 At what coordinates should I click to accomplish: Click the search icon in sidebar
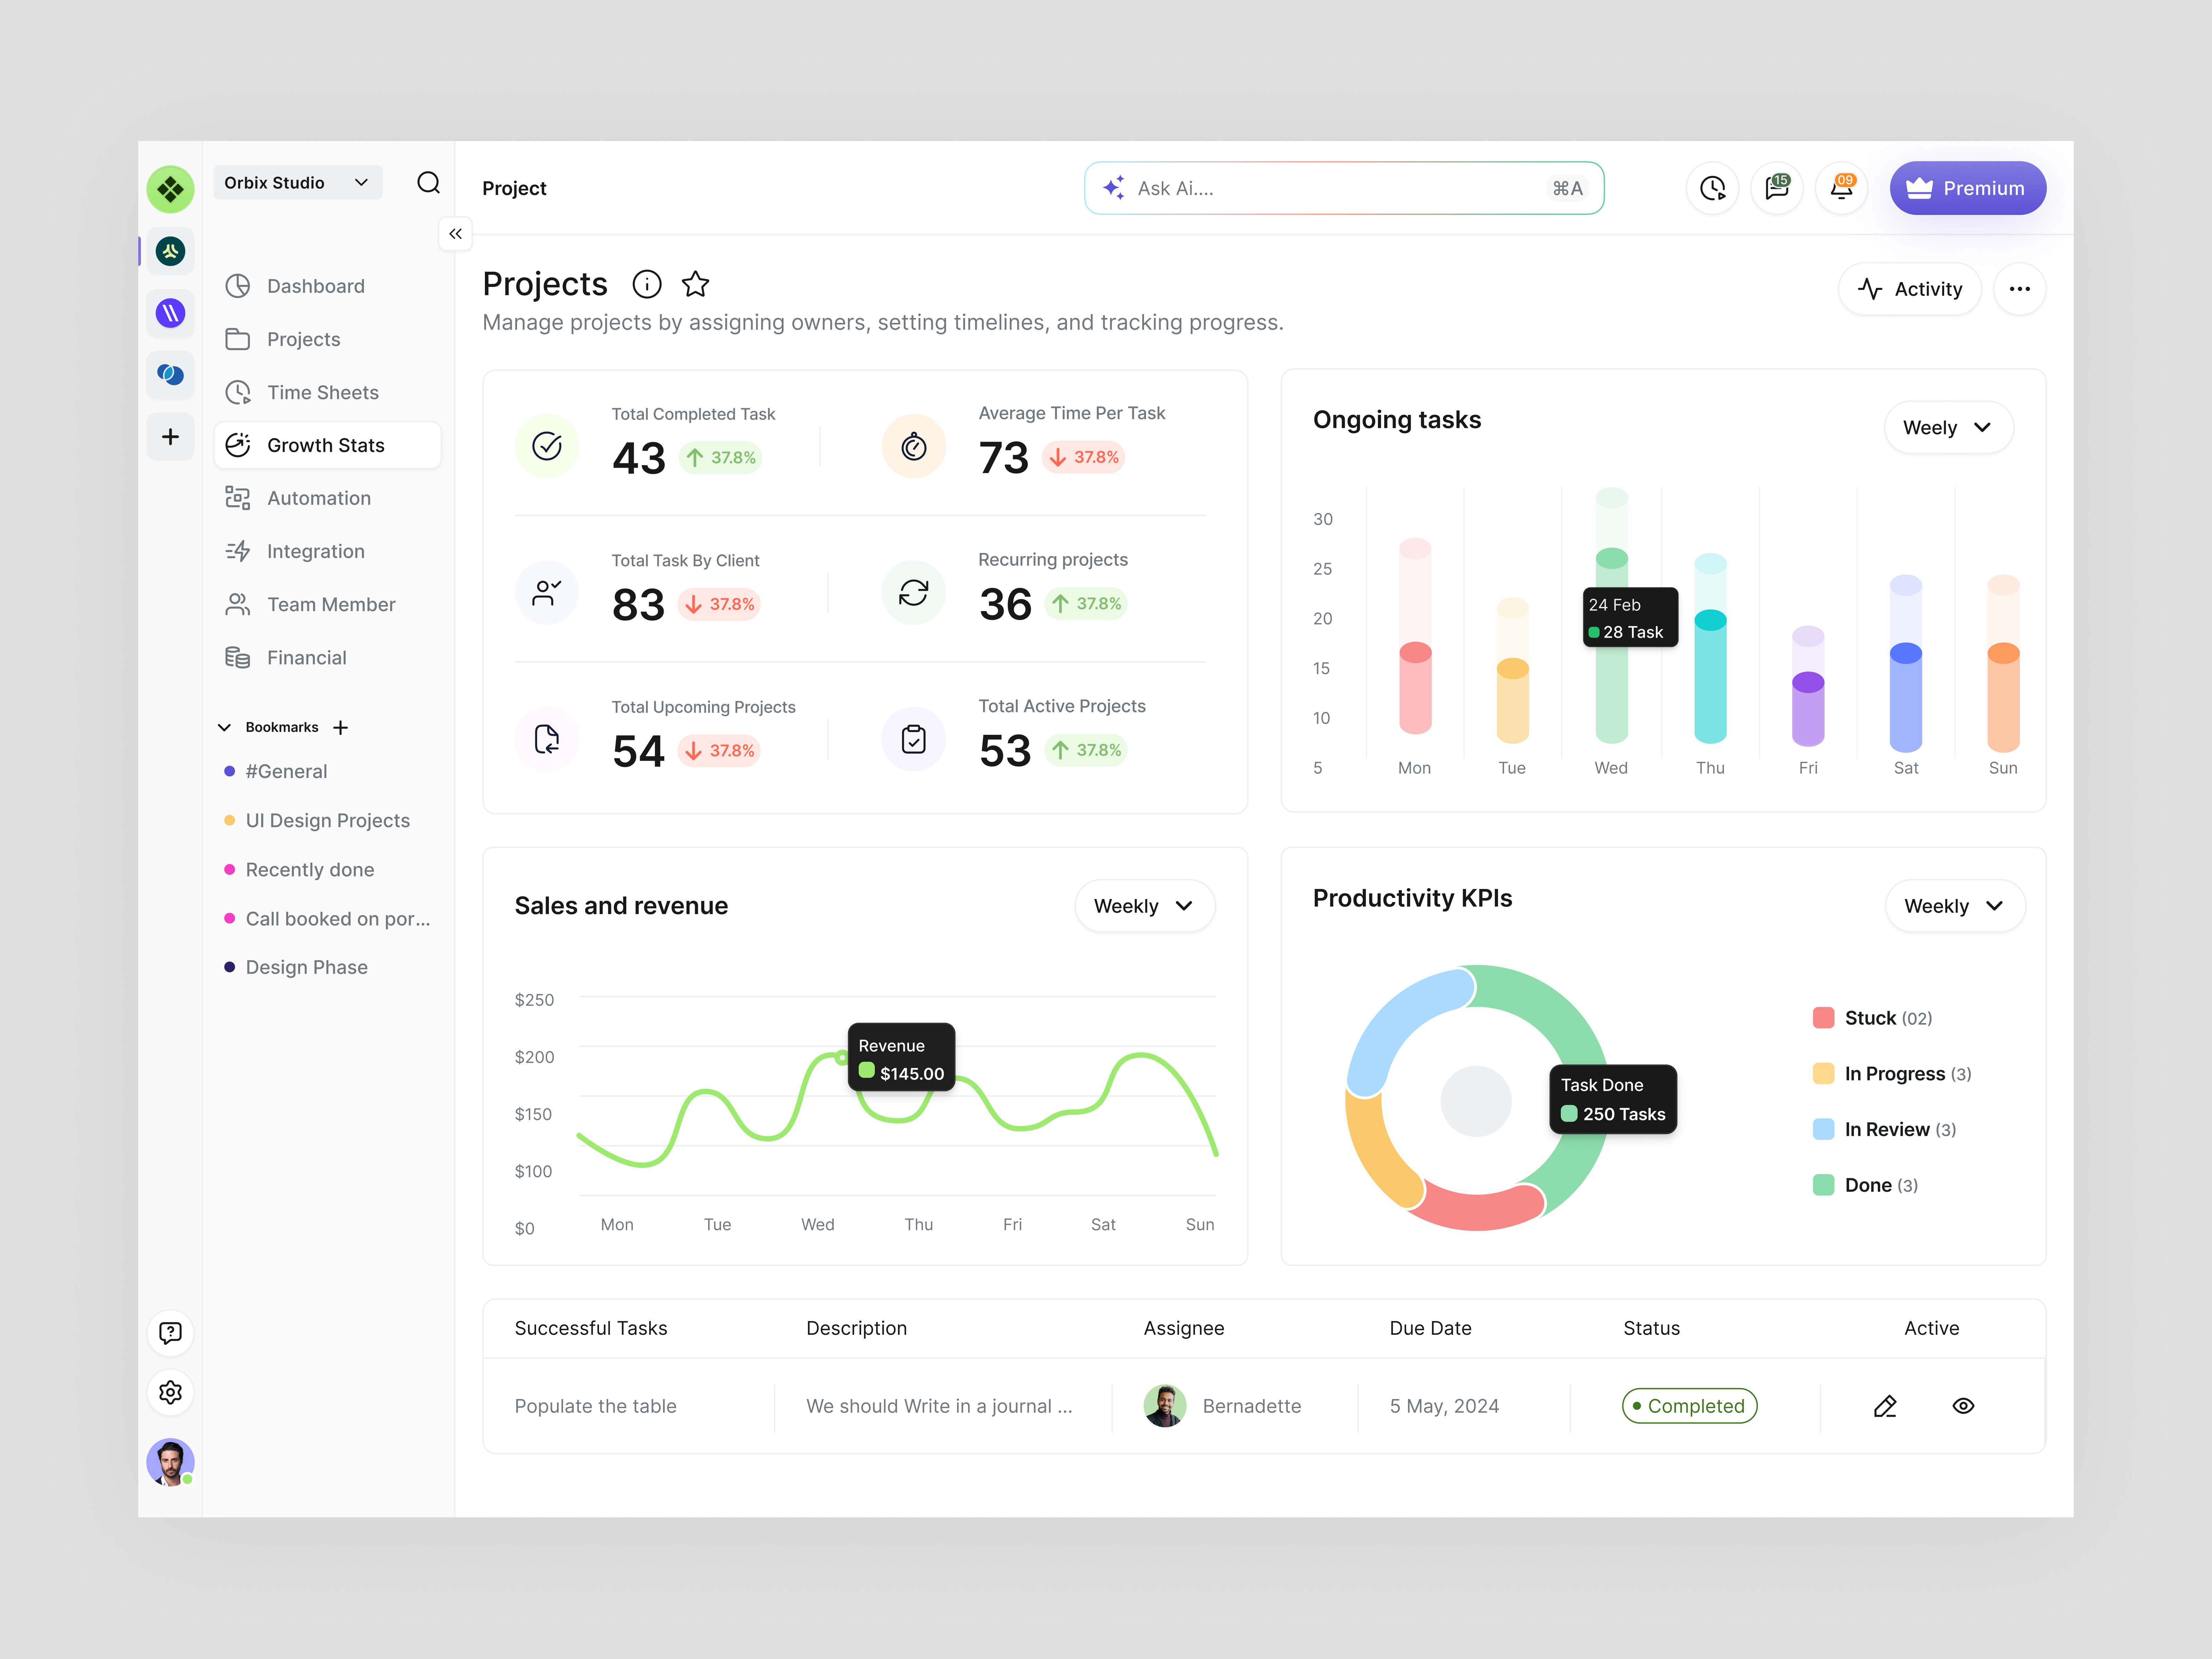point(429,183)
